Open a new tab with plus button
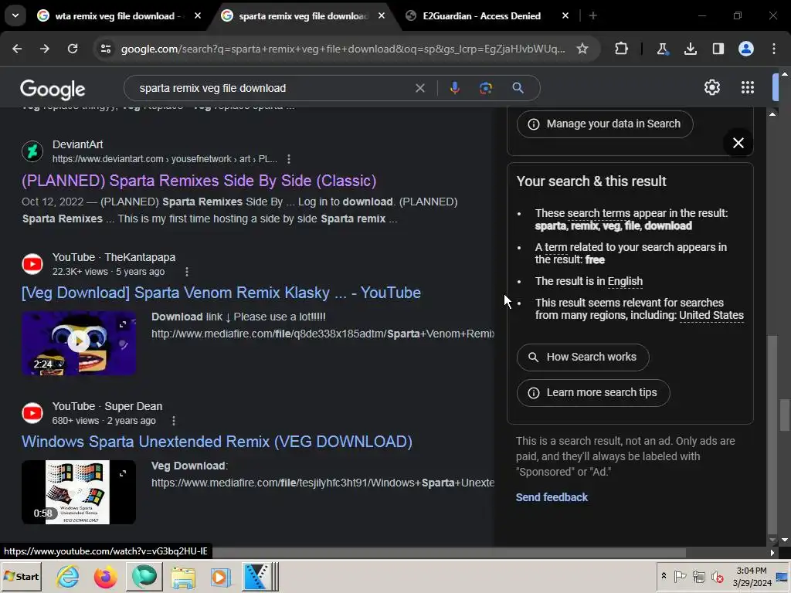The width and height of the screenshot is (791, 593). pyautogui.click(x=593, y=16)
